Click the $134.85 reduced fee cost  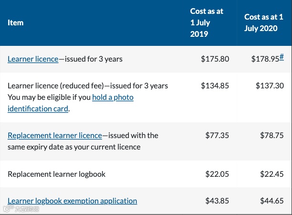click(x=215, y=86)
